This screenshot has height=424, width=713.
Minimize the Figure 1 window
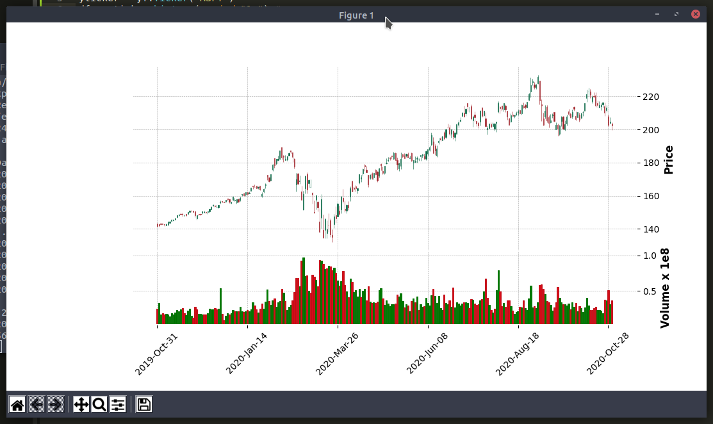pyautogui.click(x=656, y=13)
